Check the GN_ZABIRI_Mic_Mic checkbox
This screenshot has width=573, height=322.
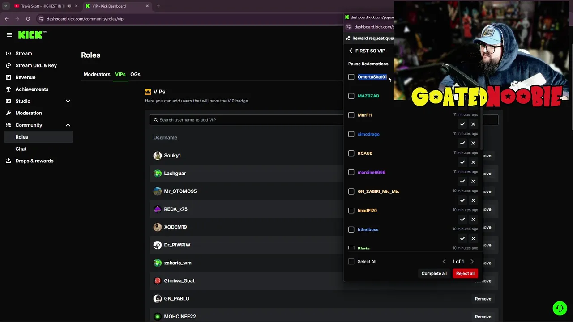coord(351,191)
